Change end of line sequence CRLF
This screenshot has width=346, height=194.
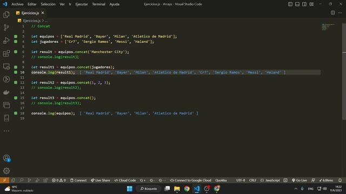252,180
